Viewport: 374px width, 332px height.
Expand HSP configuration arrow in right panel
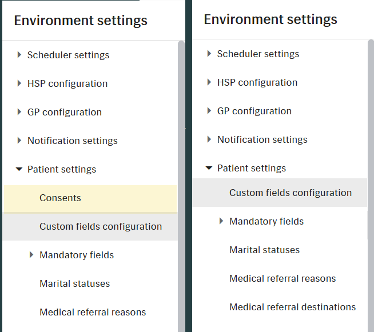pyautogui.click(x=209, y=82)
